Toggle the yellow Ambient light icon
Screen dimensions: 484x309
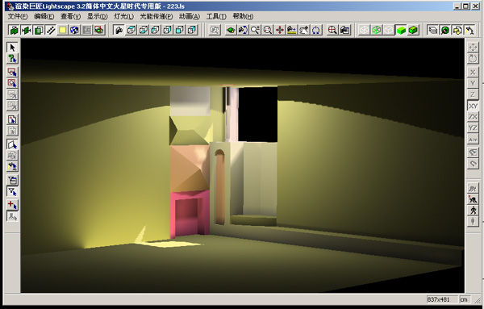tap(63, 30)
